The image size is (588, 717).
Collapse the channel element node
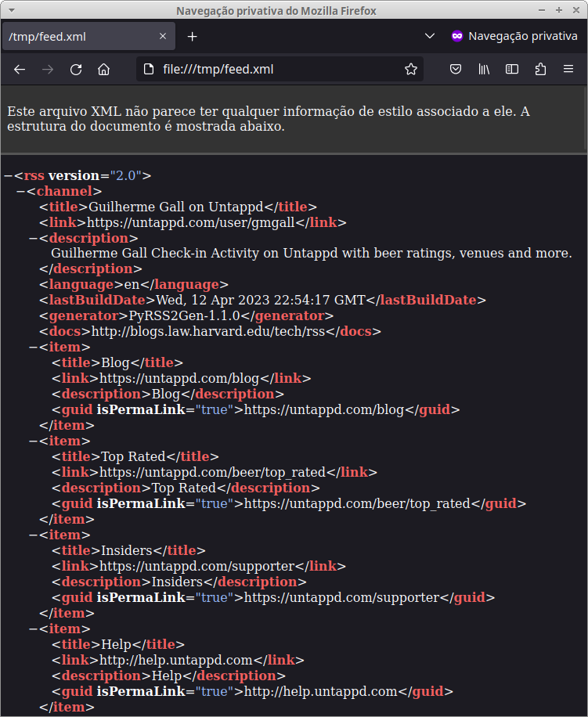20,192
